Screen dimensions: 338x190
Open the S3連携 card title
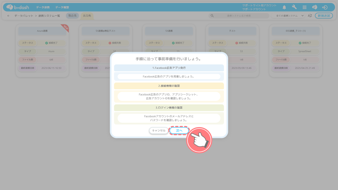tap(169, 31)
